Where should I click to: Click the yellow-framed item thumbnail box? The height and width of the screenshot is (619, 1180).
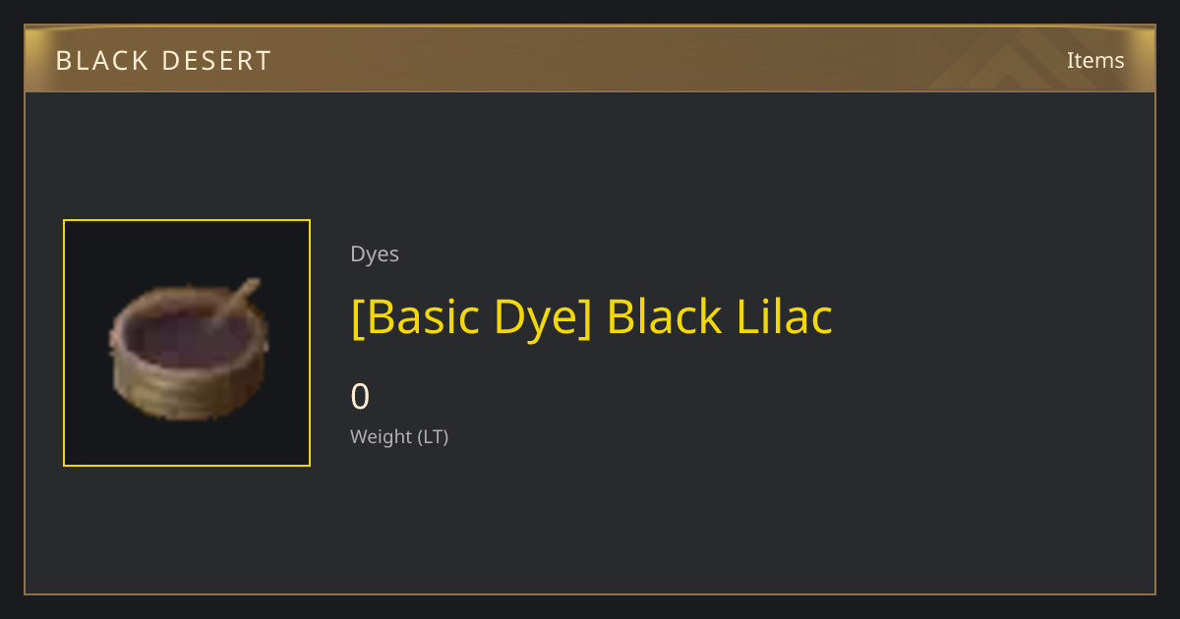187,343
